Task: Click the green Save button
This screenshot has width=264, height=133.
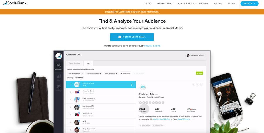Action: tap(199, 73)
